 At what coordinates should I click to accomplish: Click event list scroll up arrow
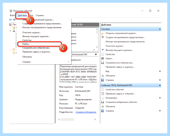(x=97, y=29)
